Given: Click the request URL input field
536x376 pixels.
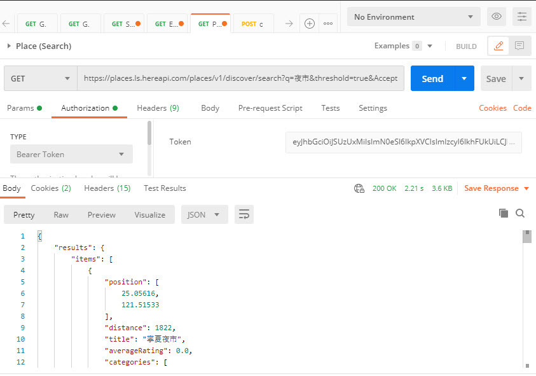Looking at the screenshot, I should 240,79.
